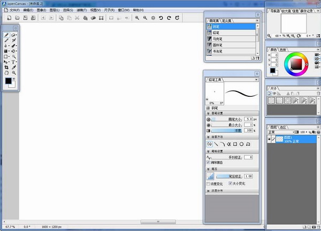The height and width of the screenshot is (231, 321).
Task: Click the reset view sun-shaped toolbar icon
Action: point(153,18)
